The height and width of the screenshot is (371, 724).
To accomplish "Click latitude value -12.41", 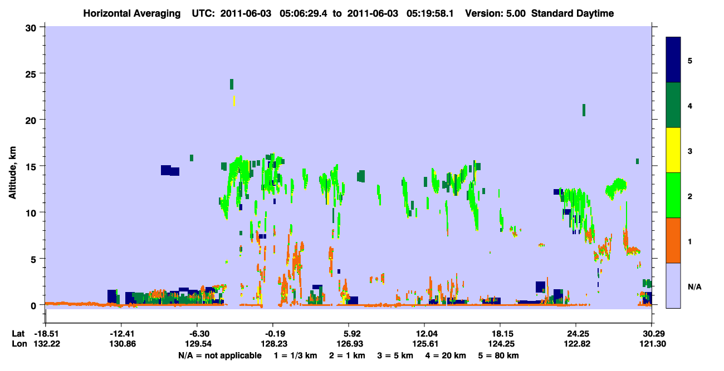I will click(x=121, y=334).
